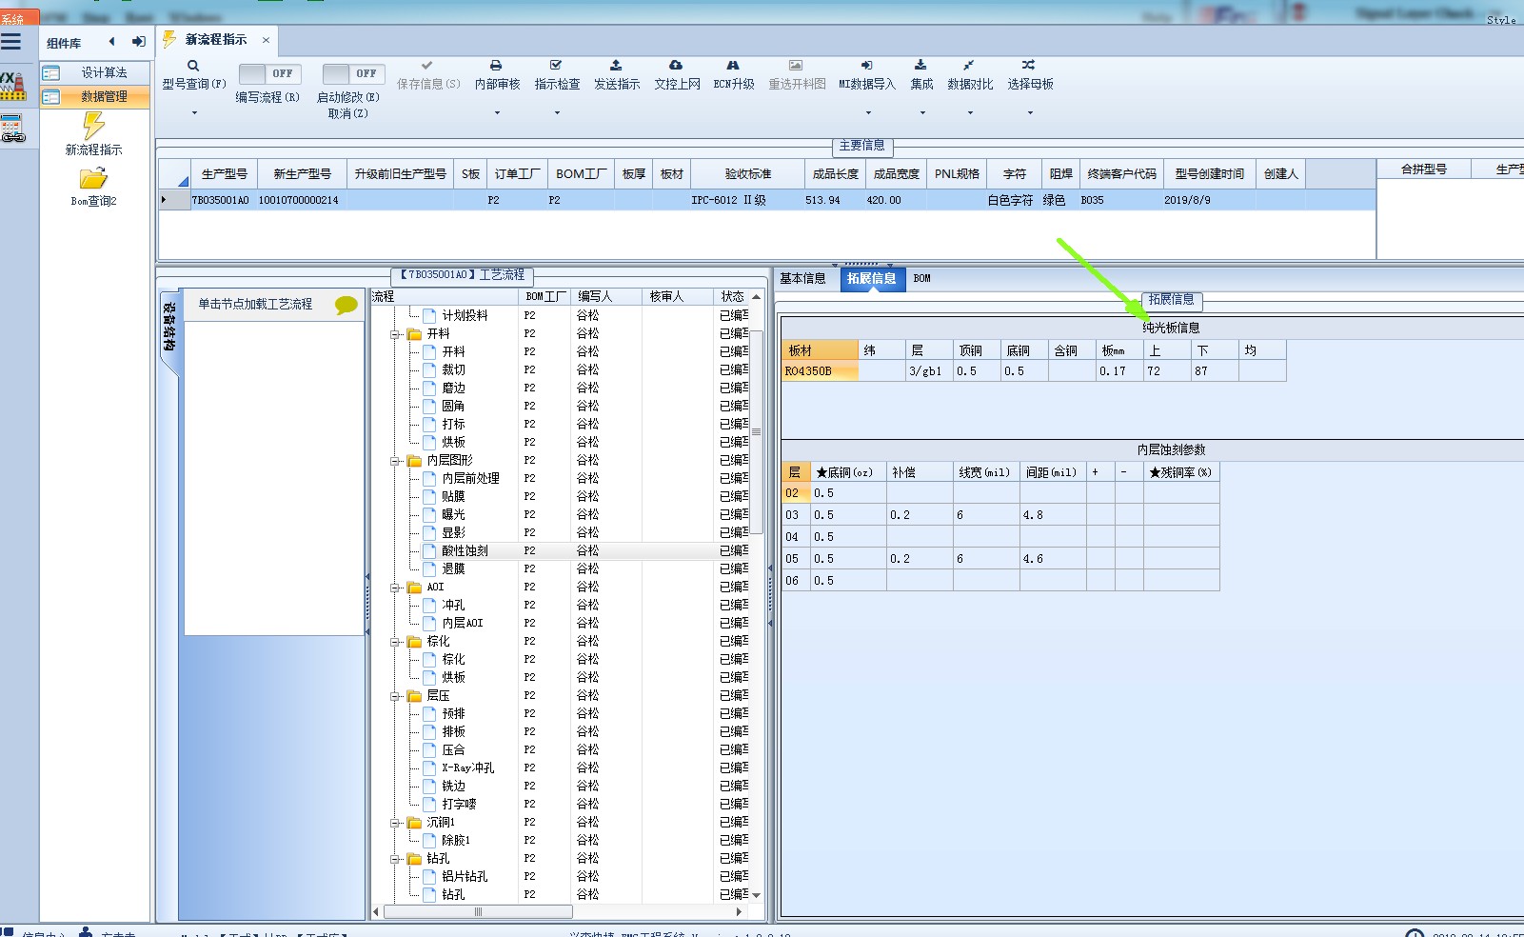Click 单击节点加载工艺流程 label

point(255,305)
